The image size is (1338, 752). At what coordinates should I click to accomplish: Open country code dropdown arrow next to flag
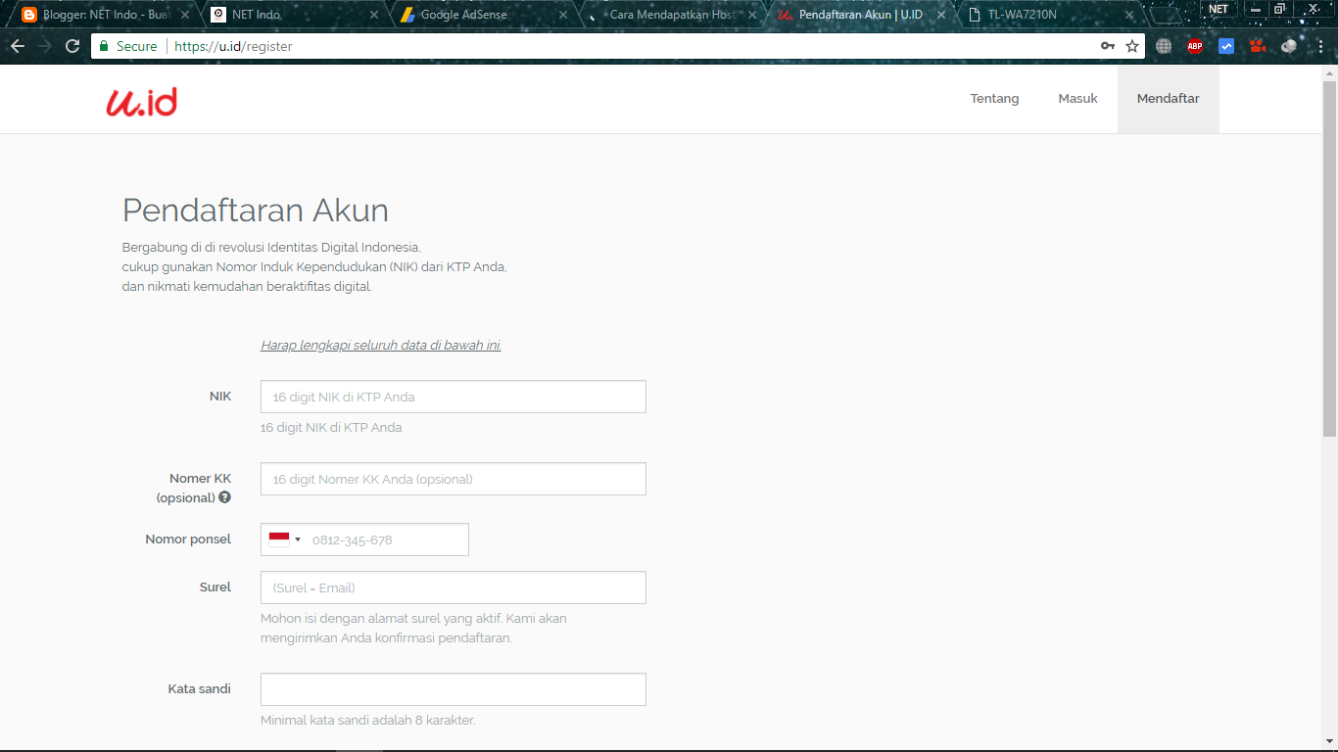[298, 540]
